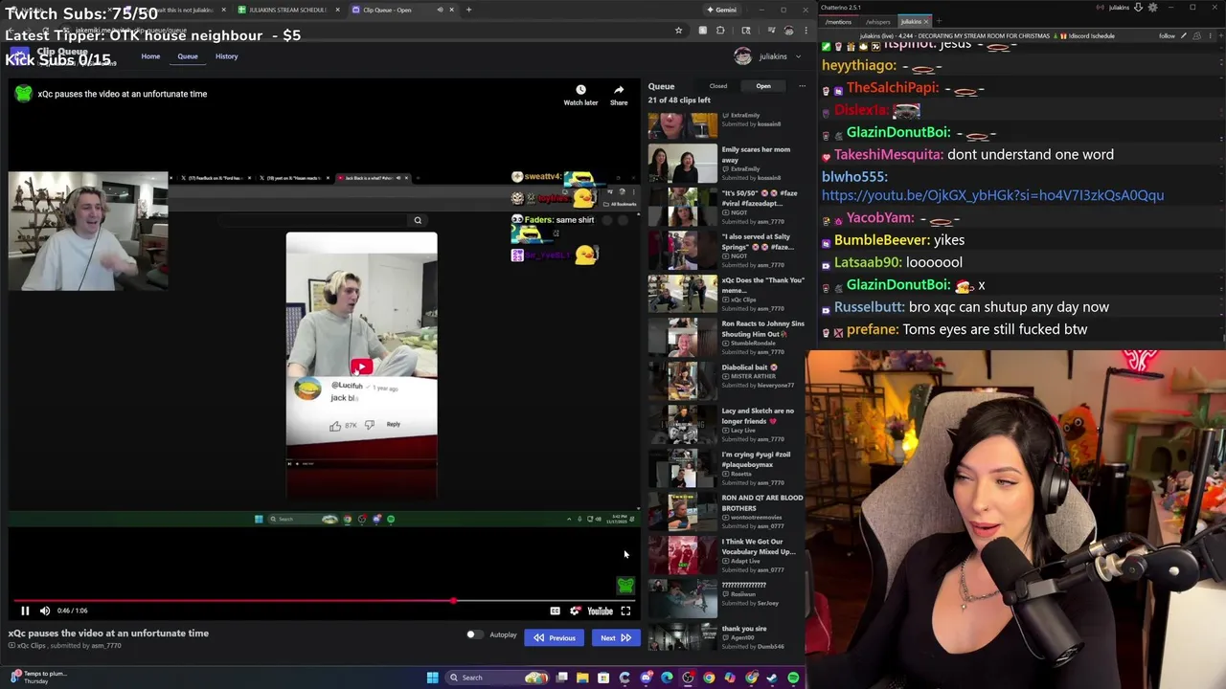Select clip "I Think We Got Our Vocabulary Mixed Up"
The height and width of the screenshot is (689, 1226).
coord(726,555)
